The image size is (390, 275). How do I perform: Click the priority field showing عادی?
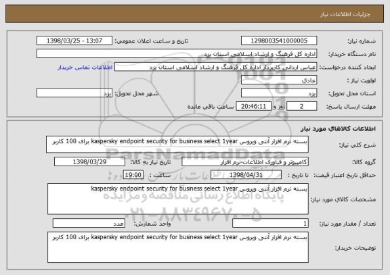coord(279,80)
